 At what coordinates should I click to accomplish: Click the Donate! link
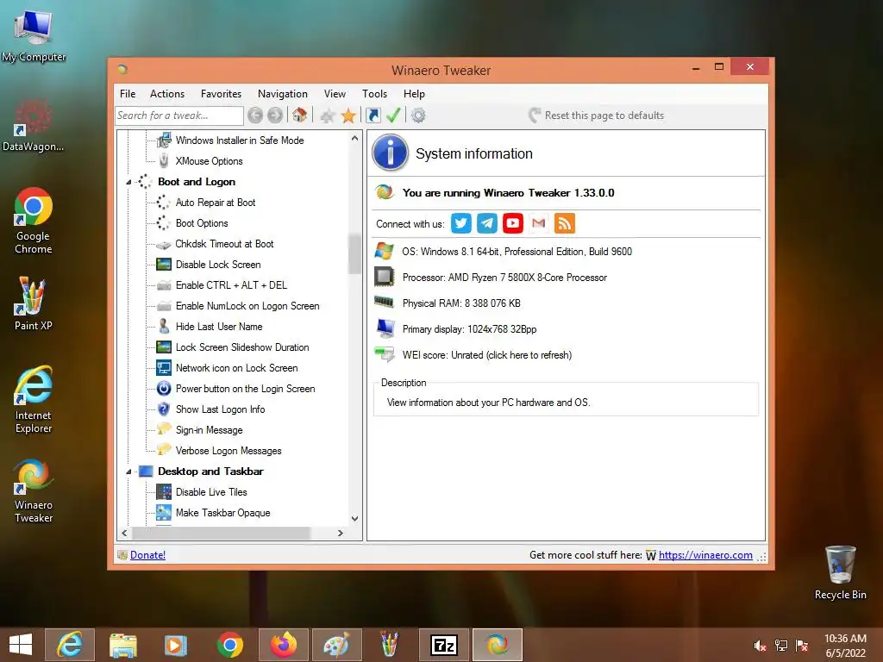(x=147, y=555)
